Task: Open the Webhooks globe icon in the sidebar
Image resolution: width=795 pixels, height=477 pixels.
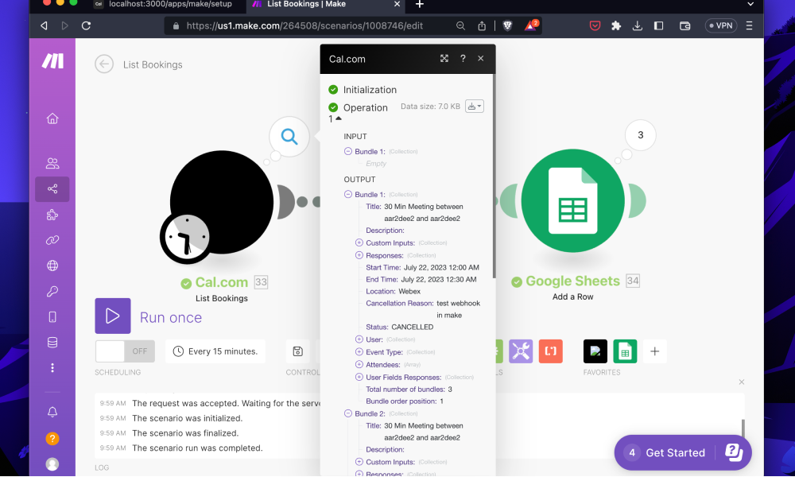Action: coord(52,266)
